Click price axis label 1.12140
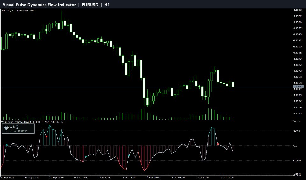This screenshot has width=306, height=180. [298, 107]
